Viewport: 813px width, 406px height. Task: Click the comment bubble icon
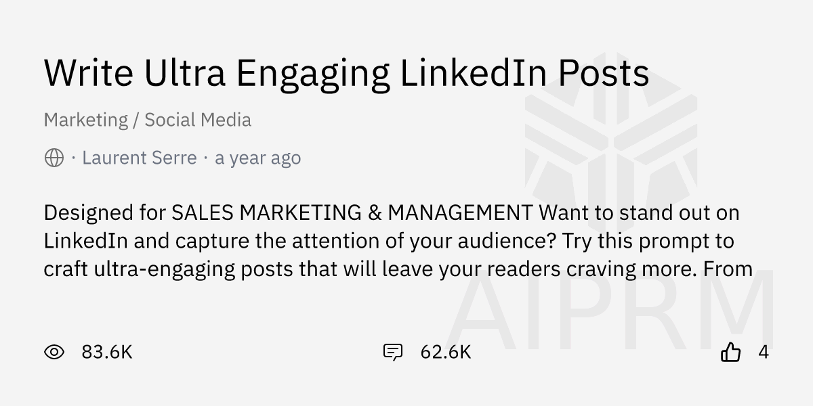click(x=393, y=352)
